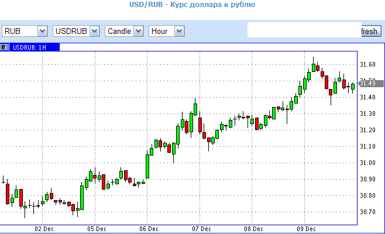Click the 05 Dec date label
Viewport: 385px width, 234px height.
(x=97, y=229)
